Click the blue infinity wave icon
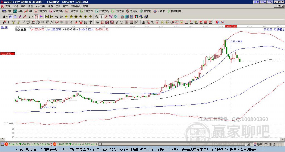This screenshot has width=285, height=152. (222, 22)
